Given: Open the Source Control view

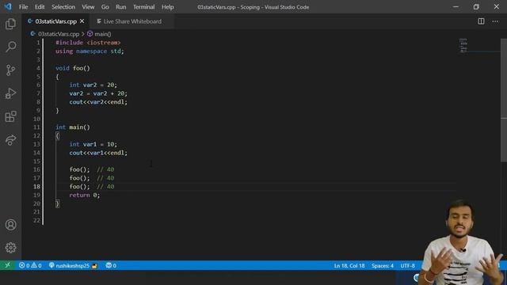Looking at the screenshot, I should (x=10, y=70).
